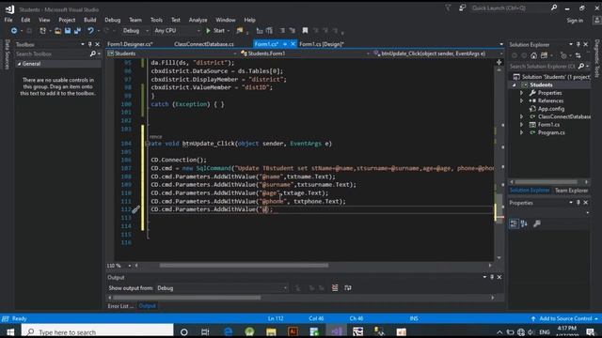Switch to Error List tab

[120, 306]
